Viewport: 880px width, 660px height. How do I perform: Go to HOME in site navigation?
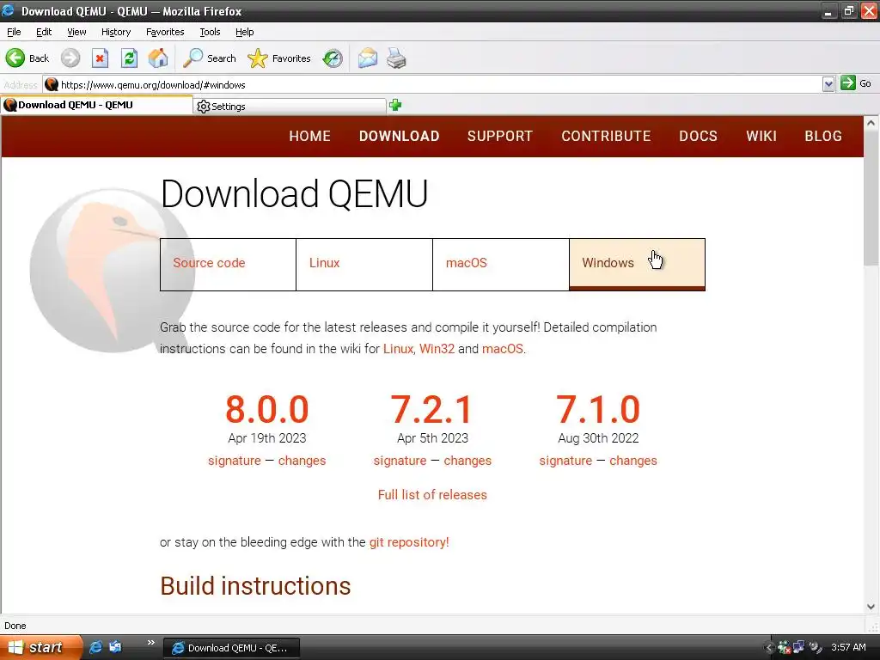pos(309,136)
